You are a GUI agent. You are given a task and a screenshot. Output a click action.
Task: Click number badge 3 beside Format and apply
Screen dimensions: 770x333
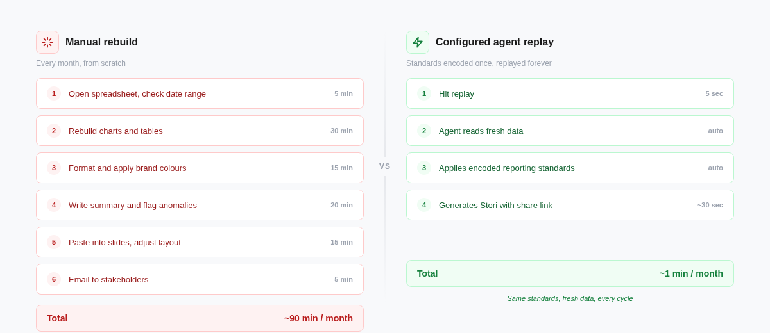pyautogui.click(x=54, y=168)
